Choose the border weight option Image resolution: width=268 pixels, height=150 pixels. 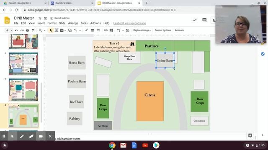pos(92,30)
